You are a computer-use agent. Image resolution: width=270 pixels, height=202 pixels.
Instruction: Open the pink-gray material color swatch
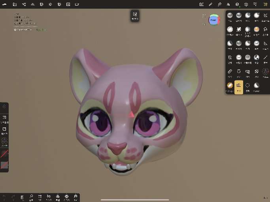(x=4, y=165)
